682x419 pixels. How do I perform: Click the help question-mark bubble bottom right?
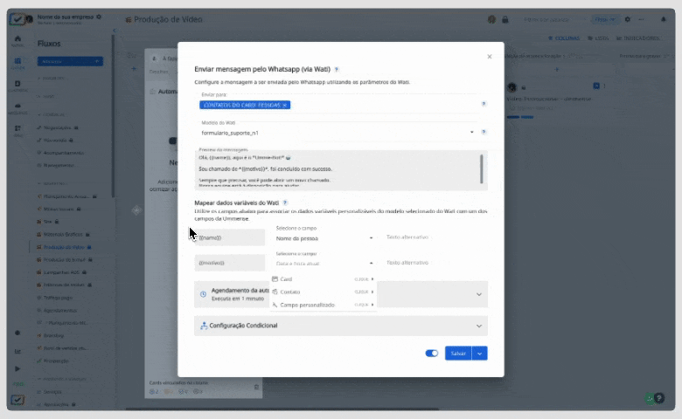coord(659,398)
